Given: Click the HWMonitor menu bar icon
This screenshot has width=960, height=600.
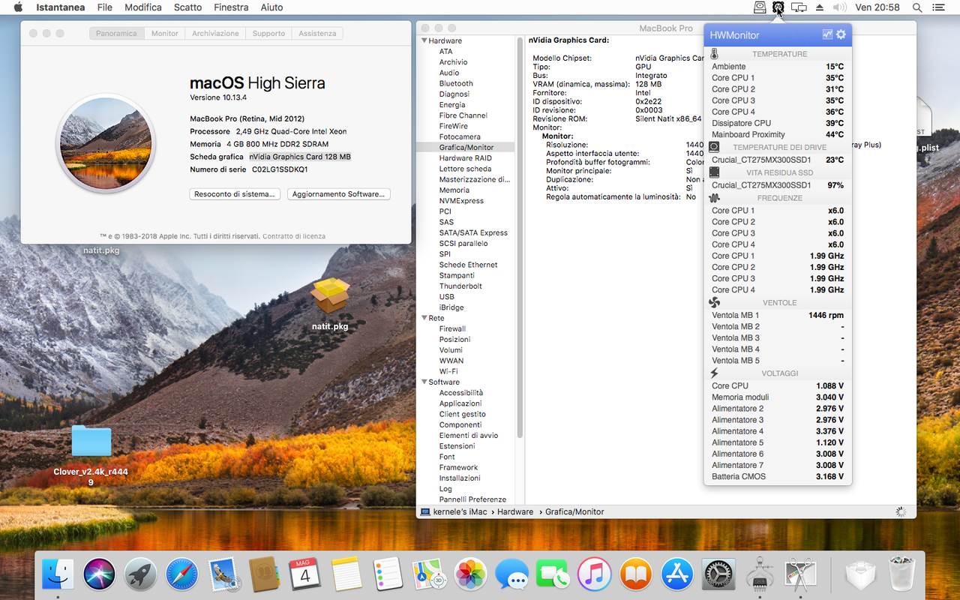Looking at the screenshot, I should (x=778, y=7).
